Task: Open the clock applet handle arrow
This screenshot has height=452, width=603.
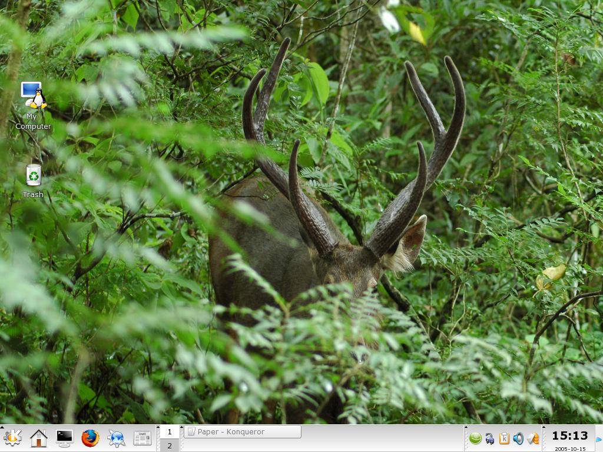Action: click(x=544, y=427)
